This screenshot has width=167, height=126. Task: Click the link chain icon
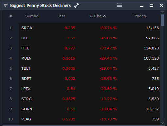(x=76, y=6)
